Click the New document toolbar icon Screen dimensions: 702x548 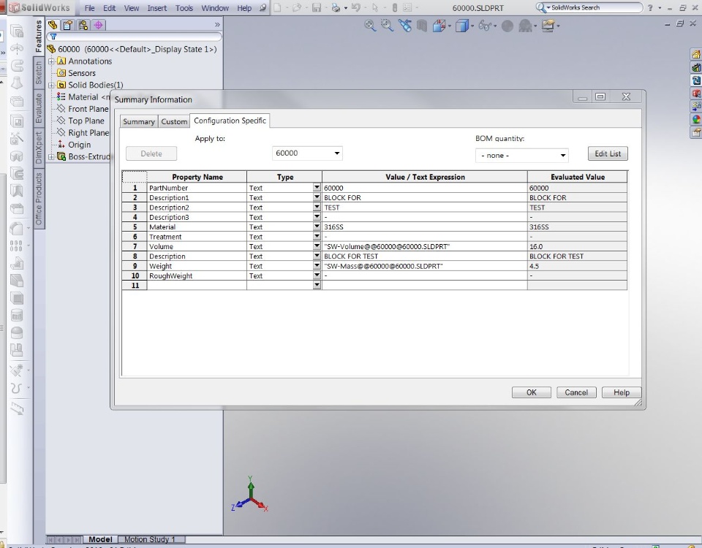pyautogui.click(x=278, y=7)
